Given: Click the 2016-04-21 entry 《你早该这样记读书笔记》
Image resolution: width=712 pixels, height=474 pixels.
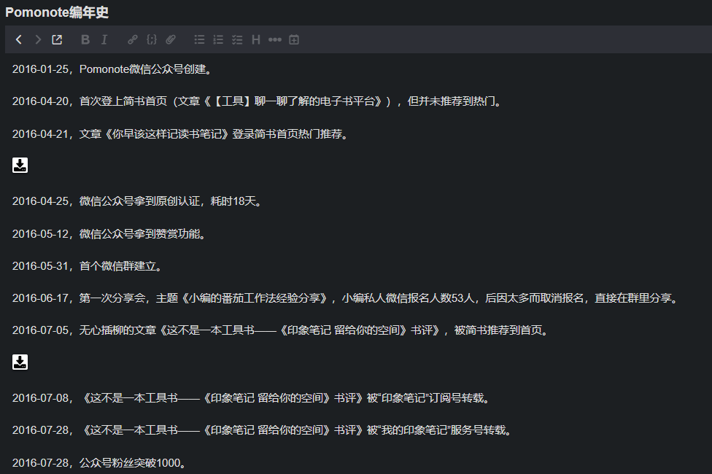Looking at the screenshot, I should point(179,134).
